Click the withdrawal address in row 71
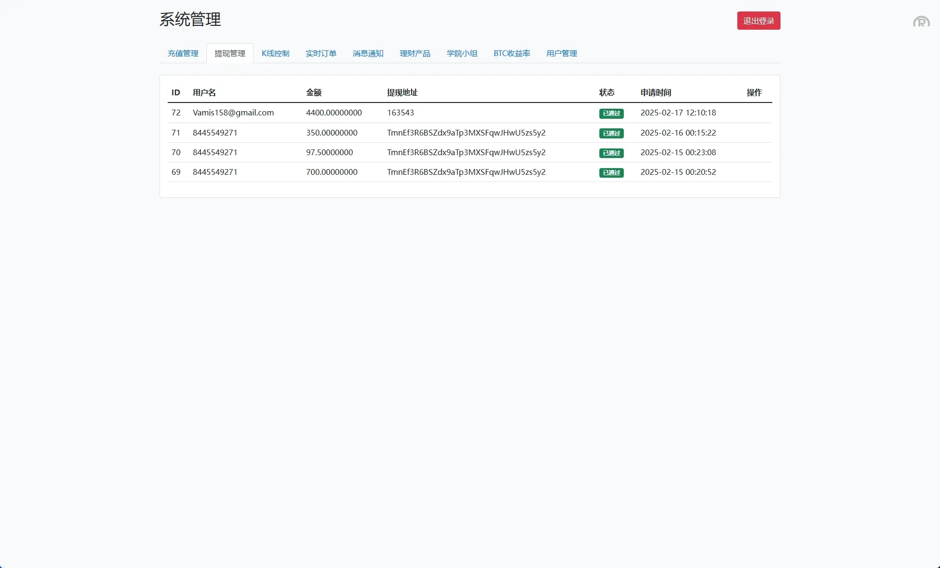The height and width of the screenshot is (568, 940). (x=466, y=133)
